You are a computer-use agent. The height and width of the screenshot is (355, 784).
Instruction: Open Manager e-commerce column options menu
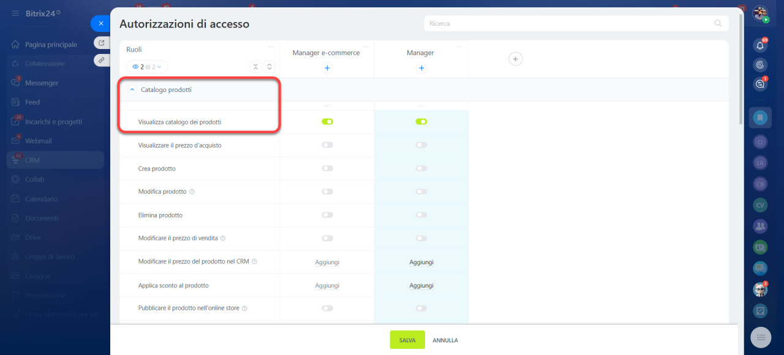tap(366, 47)
